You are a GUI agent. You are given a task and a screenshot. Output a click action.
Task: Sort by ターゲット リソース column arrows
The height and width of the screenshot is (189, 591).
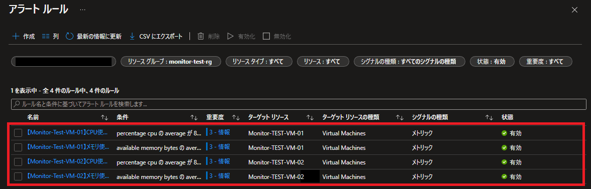tap(310, 118)
